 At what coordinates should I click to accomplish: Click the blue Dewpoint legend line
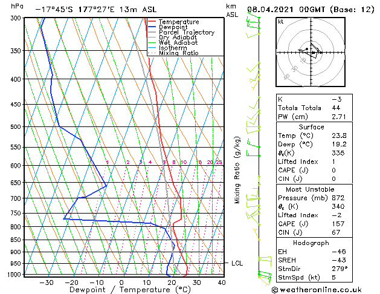click(152, 27)
